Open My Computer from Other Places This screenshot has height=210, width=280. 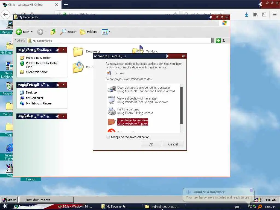34,98
